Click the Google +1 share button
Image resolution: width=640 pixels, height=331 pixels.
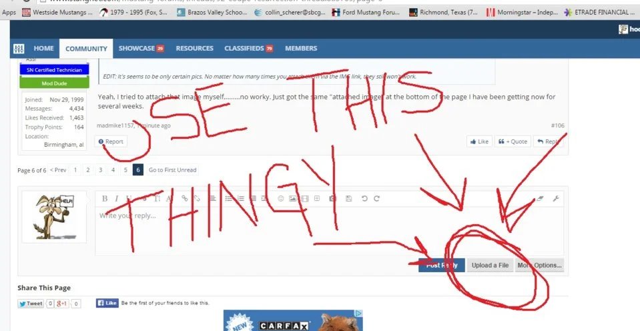pos(62,303)
